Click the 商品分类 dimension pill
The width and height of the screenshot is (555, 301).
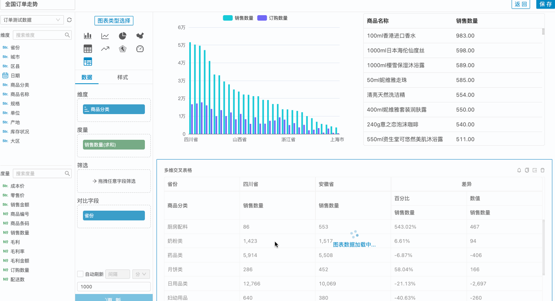click(x=114, y=109)
